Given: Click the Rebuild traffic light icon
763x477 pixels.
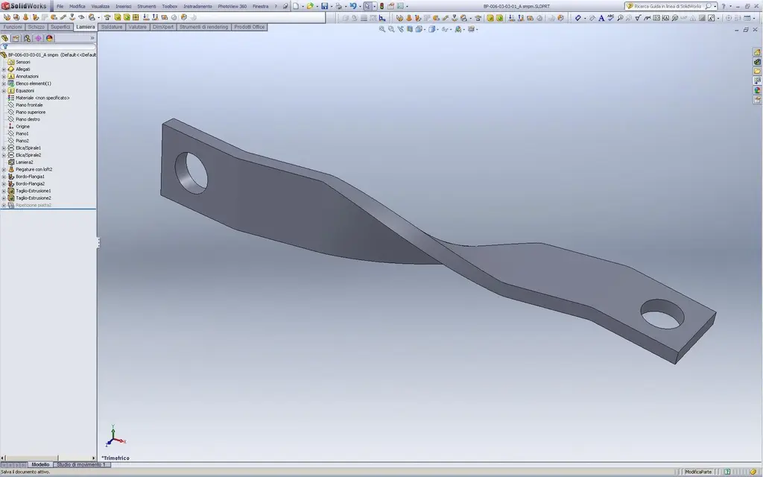Looking at the screenshot, I should click(x=382, y=6).
